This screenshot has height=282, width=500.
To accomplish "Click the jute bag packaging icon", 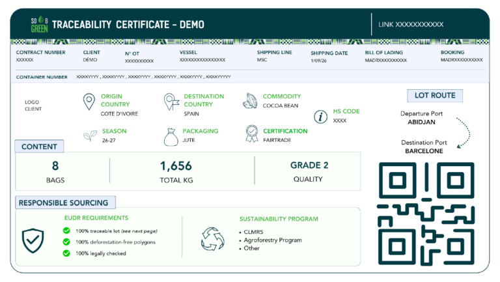I will (171, 137).
